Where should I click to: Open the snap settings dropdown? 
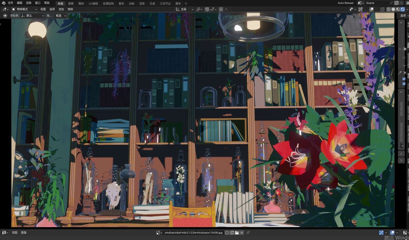213,9
